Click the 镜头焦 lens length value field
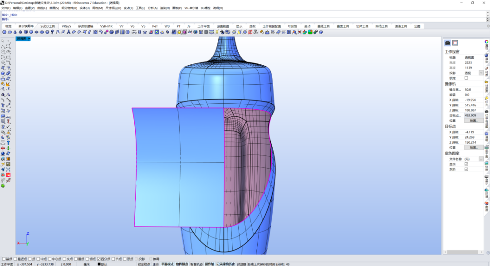 (474, 90)
